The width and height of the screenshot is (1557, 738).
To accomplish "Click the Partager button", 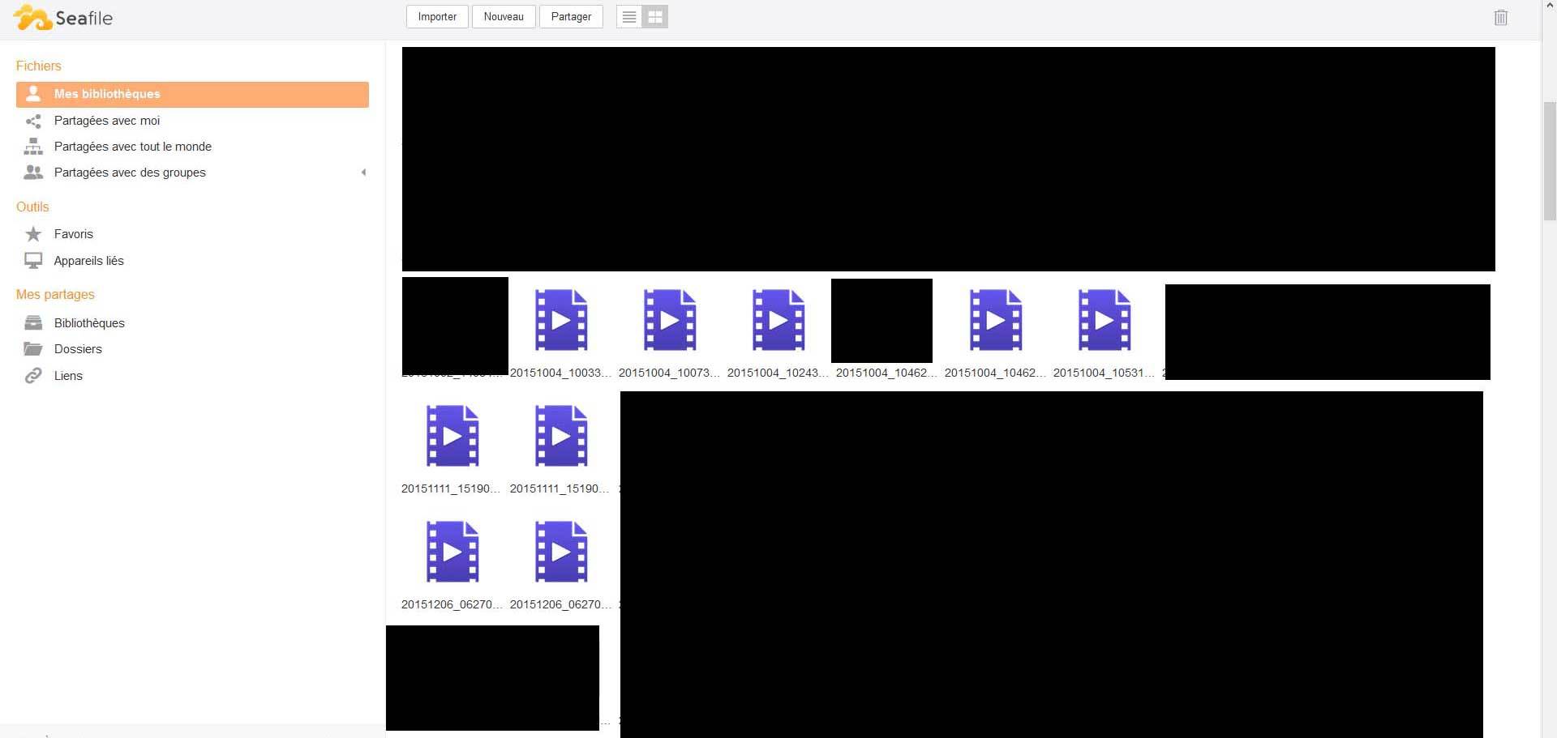I will click(x=571, y=17).
